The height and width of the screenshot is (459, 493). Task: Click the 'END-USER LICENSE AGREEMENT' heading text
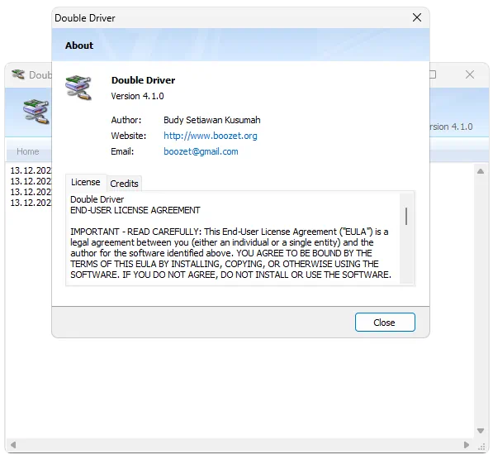coord(135,210)
